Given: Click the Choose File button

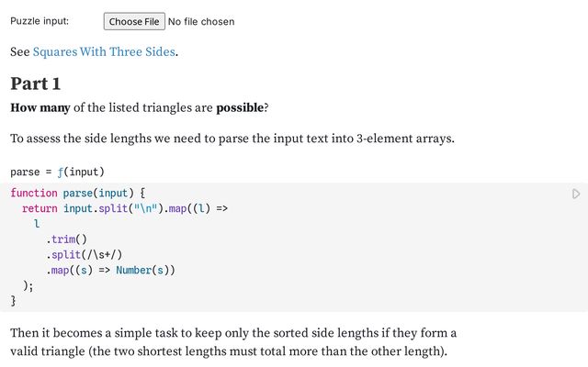Looking at the screenshot, I should 134,21.
